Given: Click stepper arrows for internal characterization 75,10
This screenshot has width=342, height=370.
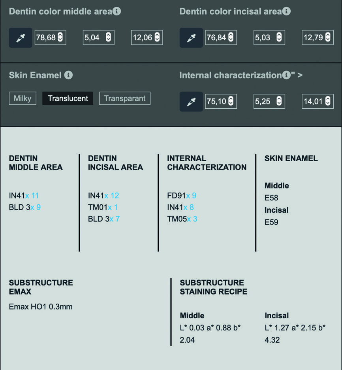Looking at the screenshot, I should (231, 102).
